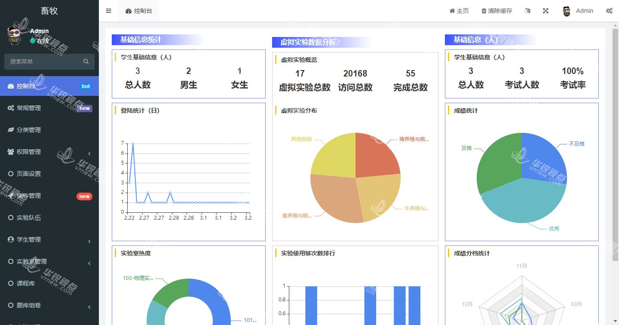Click the yellow 其他类别 pie slice
Image resolution: width=619 pixels, height=325 pixels.
pyautogui.click(x=336, y=157)
